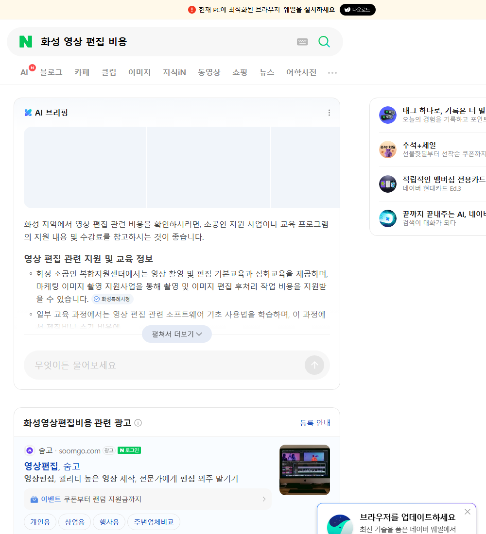Click heading 영상 편집 관련 지원 및 교육 정보
Viewport: 486px width, 534px height.
pos(88,259)
